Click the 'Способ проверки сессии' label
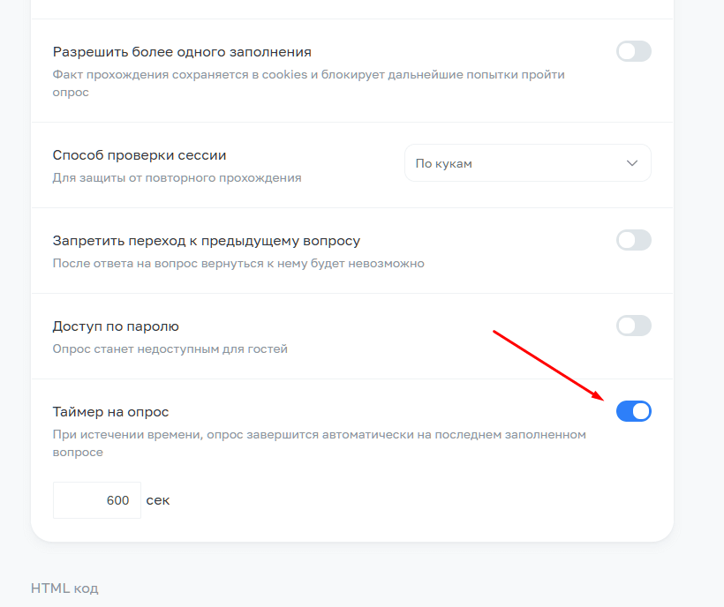 point(140,155)
